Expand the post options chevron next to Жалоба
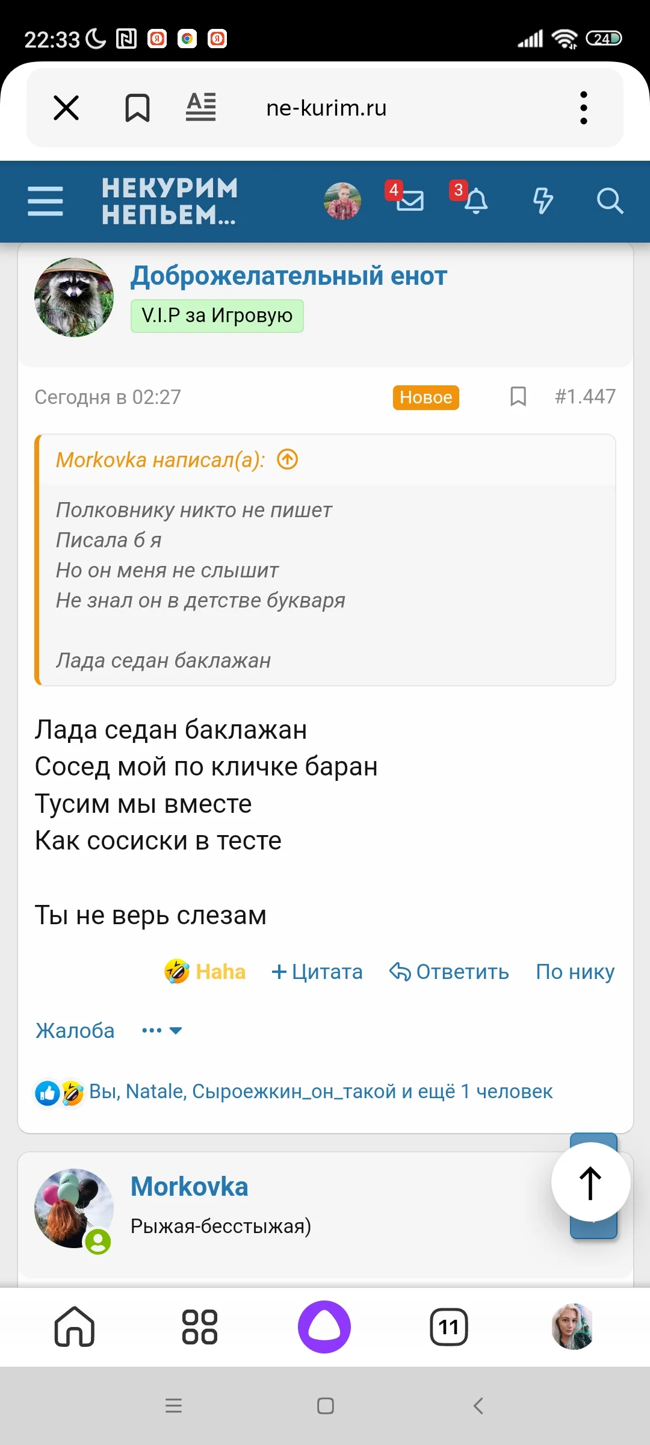Viewport: 650px width, 1445px height. [x=176, y=1031]
